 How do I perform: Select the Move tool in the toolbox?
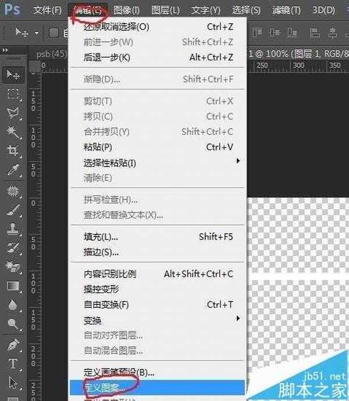13,74
